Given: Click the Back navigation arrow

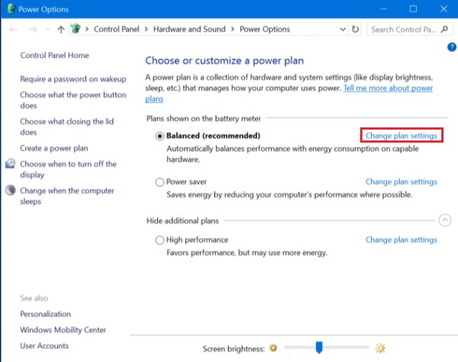Looking at the screenshot, I should click(x=14, y=29).
